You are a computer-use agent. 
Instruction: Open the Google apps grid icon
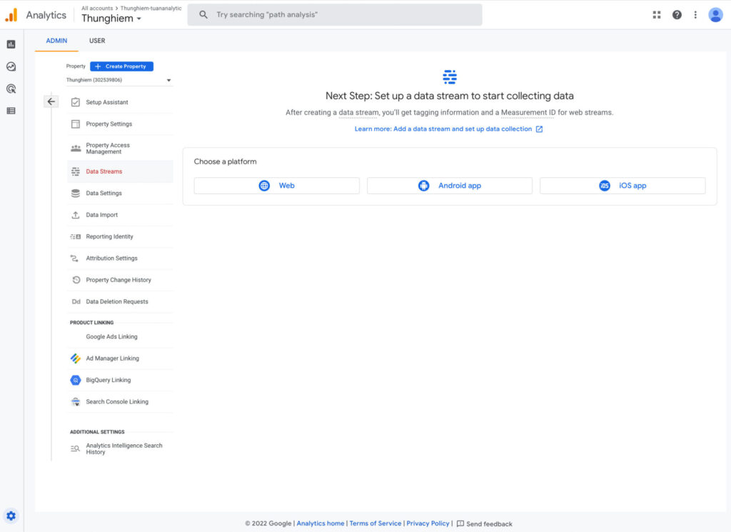(x=657, y=15)
